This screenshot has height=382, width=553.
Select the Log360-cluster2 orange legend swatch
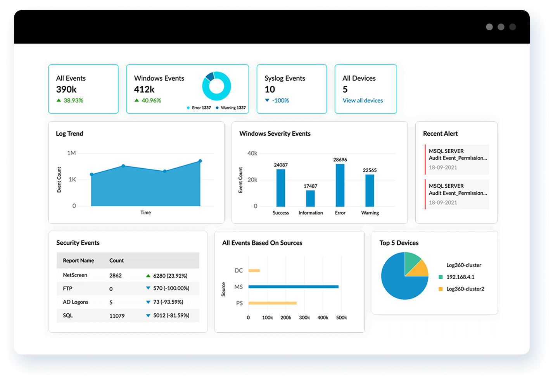[441, 289]
